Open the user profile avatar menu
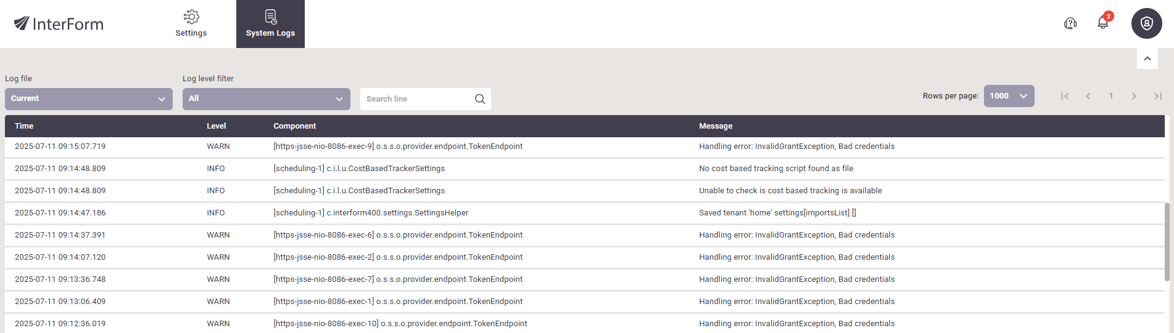 pos(1146,23)
